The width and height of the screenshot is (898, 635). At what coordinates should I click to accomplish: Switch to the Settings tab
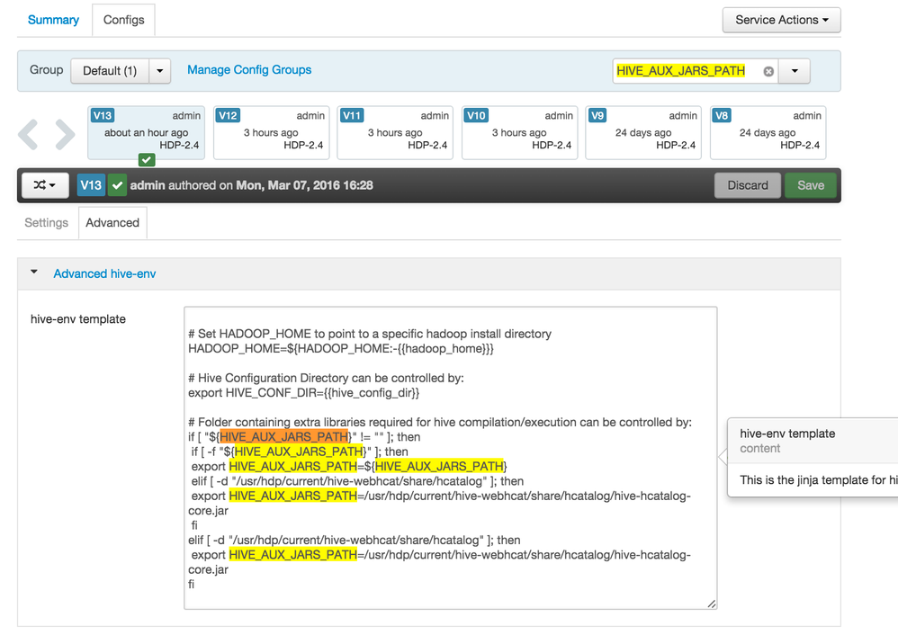tap(47, 223)
